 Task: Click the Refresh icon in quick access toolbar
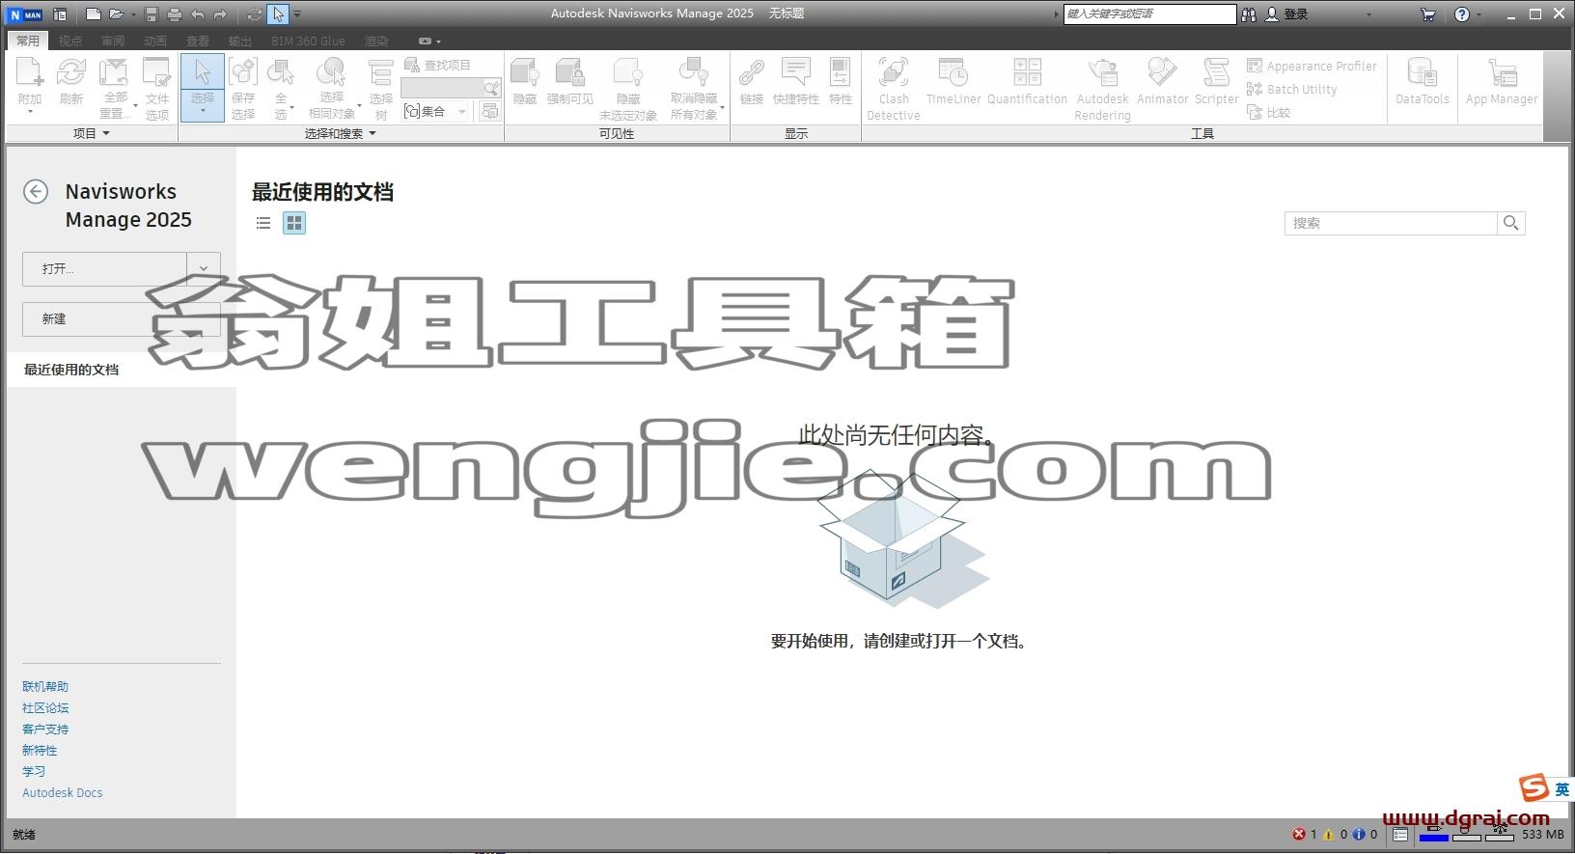pyautogui.click(x=254, y=14)
